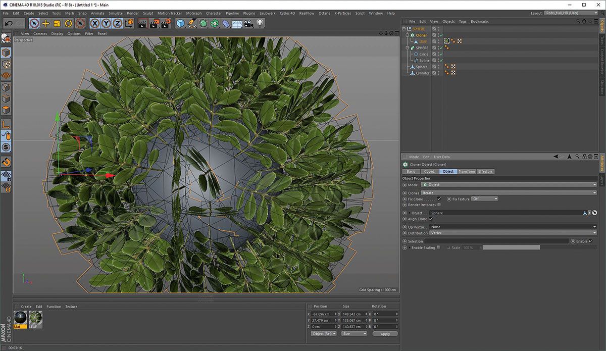This screenshot has width=606, height=351.
Task: Uncheck the Fix Clone checkbox
Action: [438, 199]
